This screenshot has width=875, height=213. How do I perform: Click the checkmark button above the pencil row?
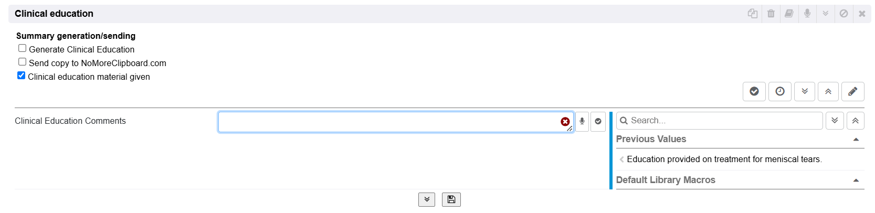pyautogui.click(x=754, y=91)
